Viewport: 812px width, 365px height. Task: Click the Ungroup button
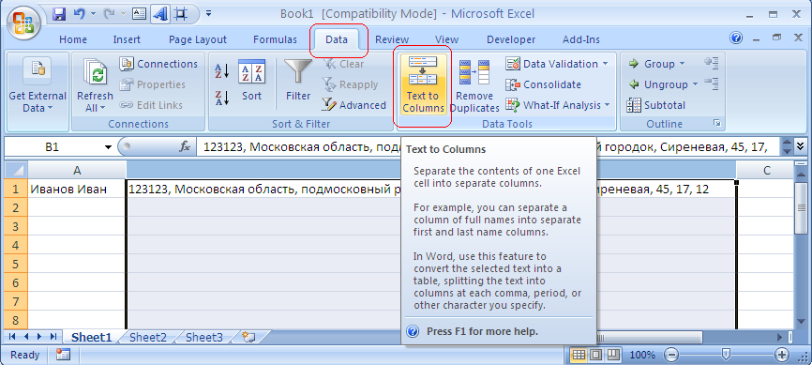click(657, 84)
